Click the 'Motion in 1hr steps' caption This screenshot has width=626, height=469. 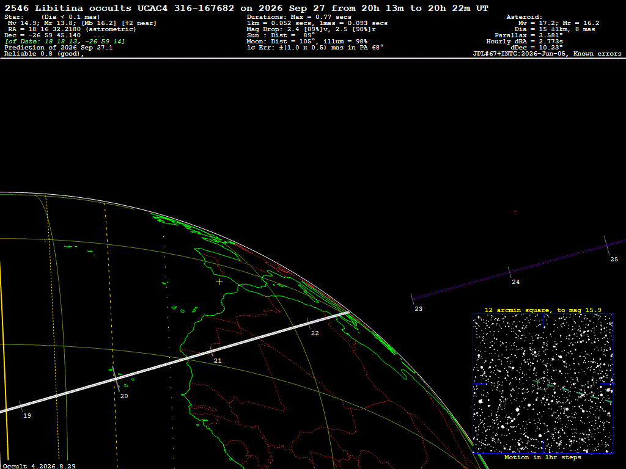(x=543, y=457)
